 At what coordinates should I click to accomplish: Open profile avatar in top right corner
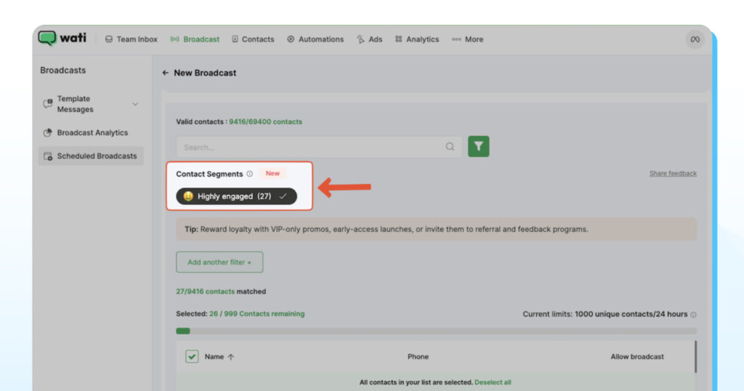695,39
